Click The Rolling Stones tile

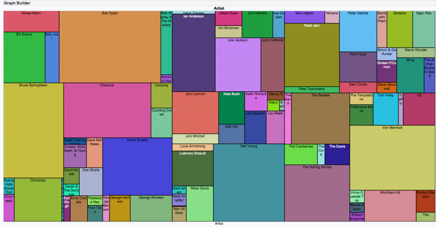pos(317,193)
